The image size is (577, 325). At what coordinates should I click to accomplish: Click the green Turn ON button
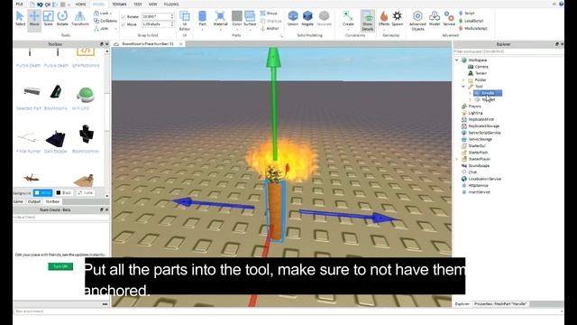pyautogui.click(x=60, y=266)
